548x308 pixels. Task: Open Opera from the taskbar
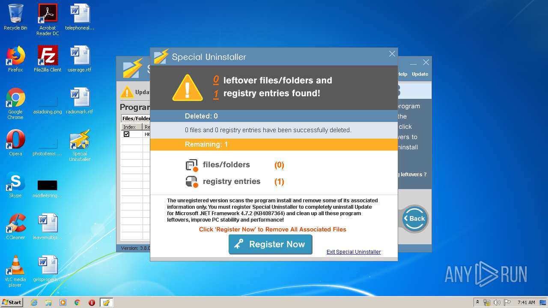(92, 302)
